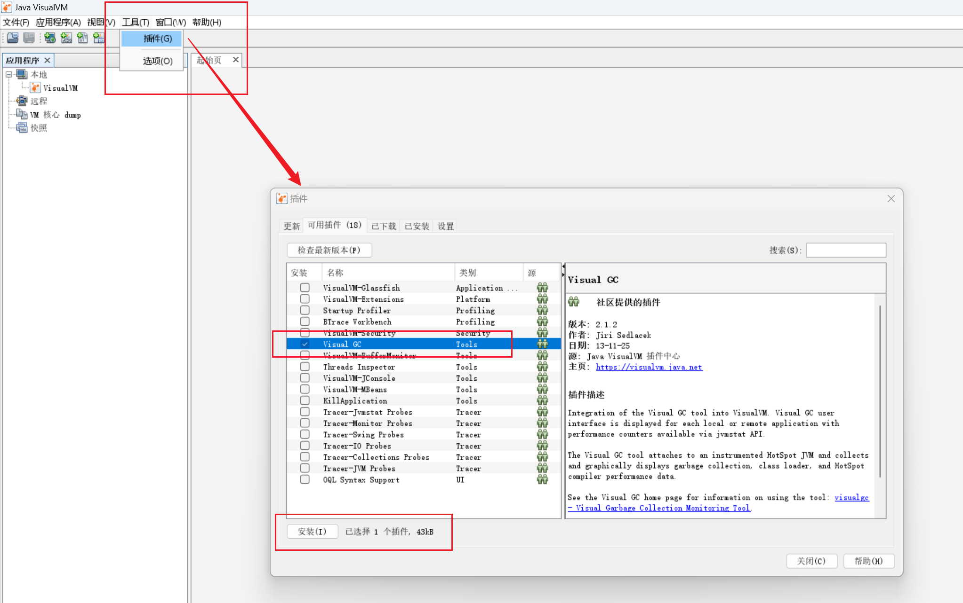
Task: Click the VisualVM application icon in the tree
Action: point(35,88)
